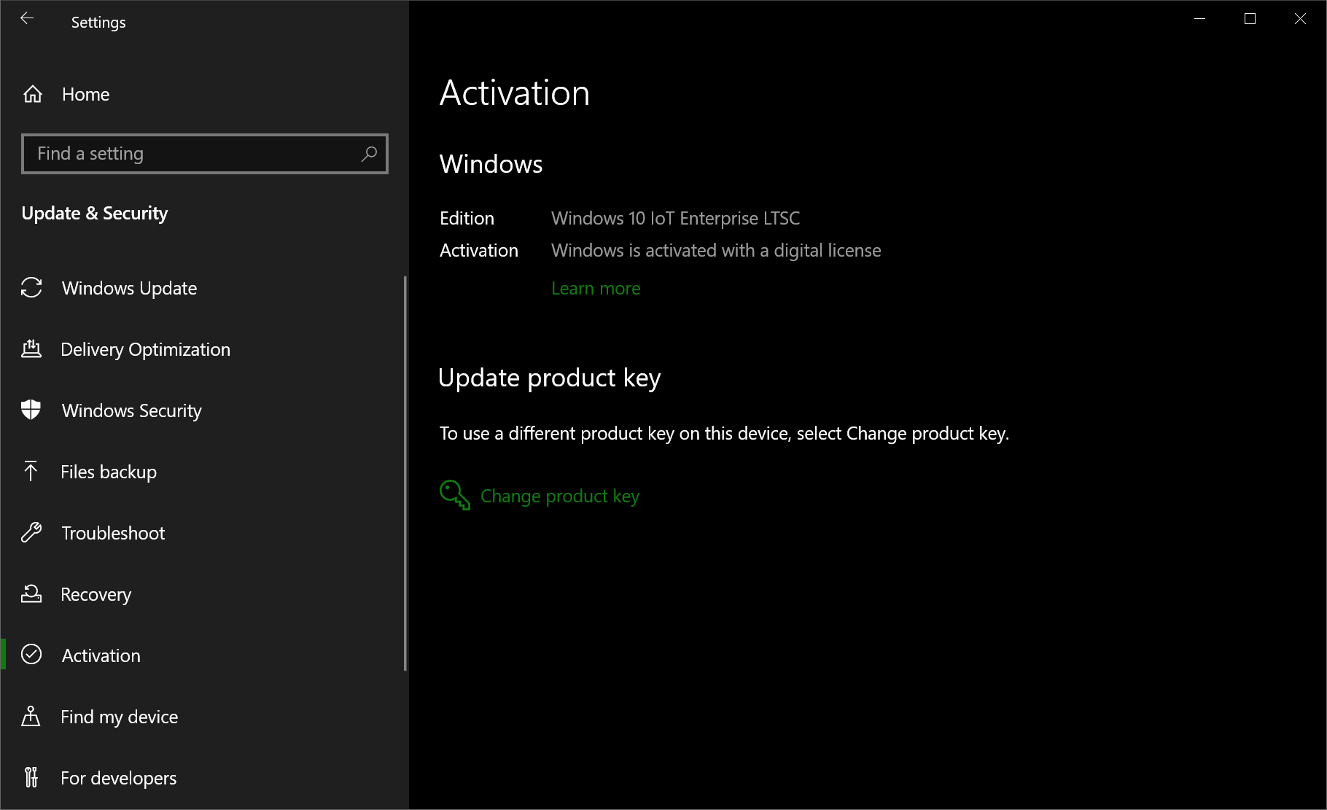Click the large 'Activation' page title
The height and width of the screenshot is (810, 1327).
coord(514,93)
